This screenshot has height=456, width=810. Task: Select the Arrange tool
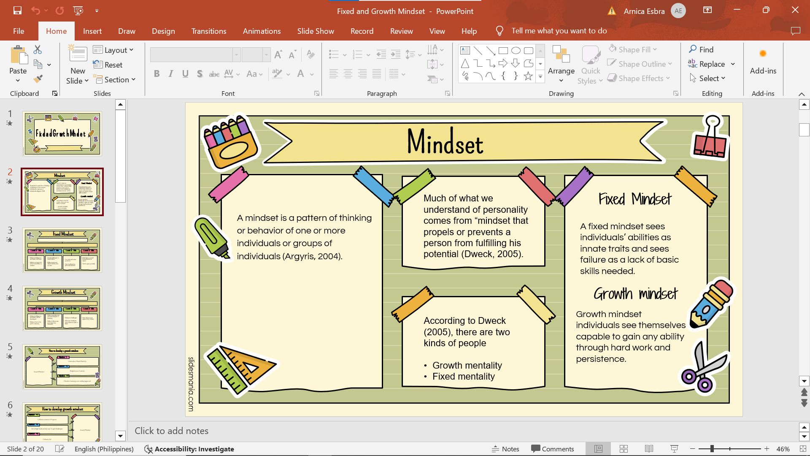561,63
